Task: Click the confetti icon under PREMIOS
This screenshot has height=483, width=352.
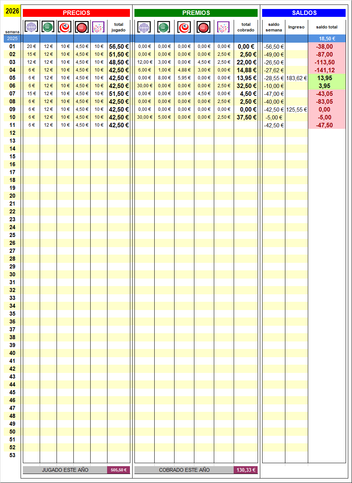Action: point(223,27)
